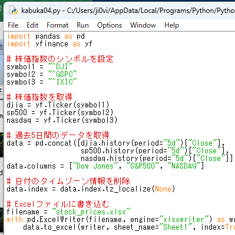
Task: Open the Options menu
Action: click(110, 25)
